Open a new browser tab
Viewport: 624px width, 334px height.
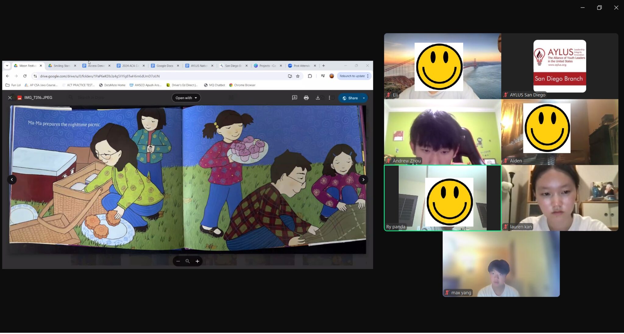point(324,66)
